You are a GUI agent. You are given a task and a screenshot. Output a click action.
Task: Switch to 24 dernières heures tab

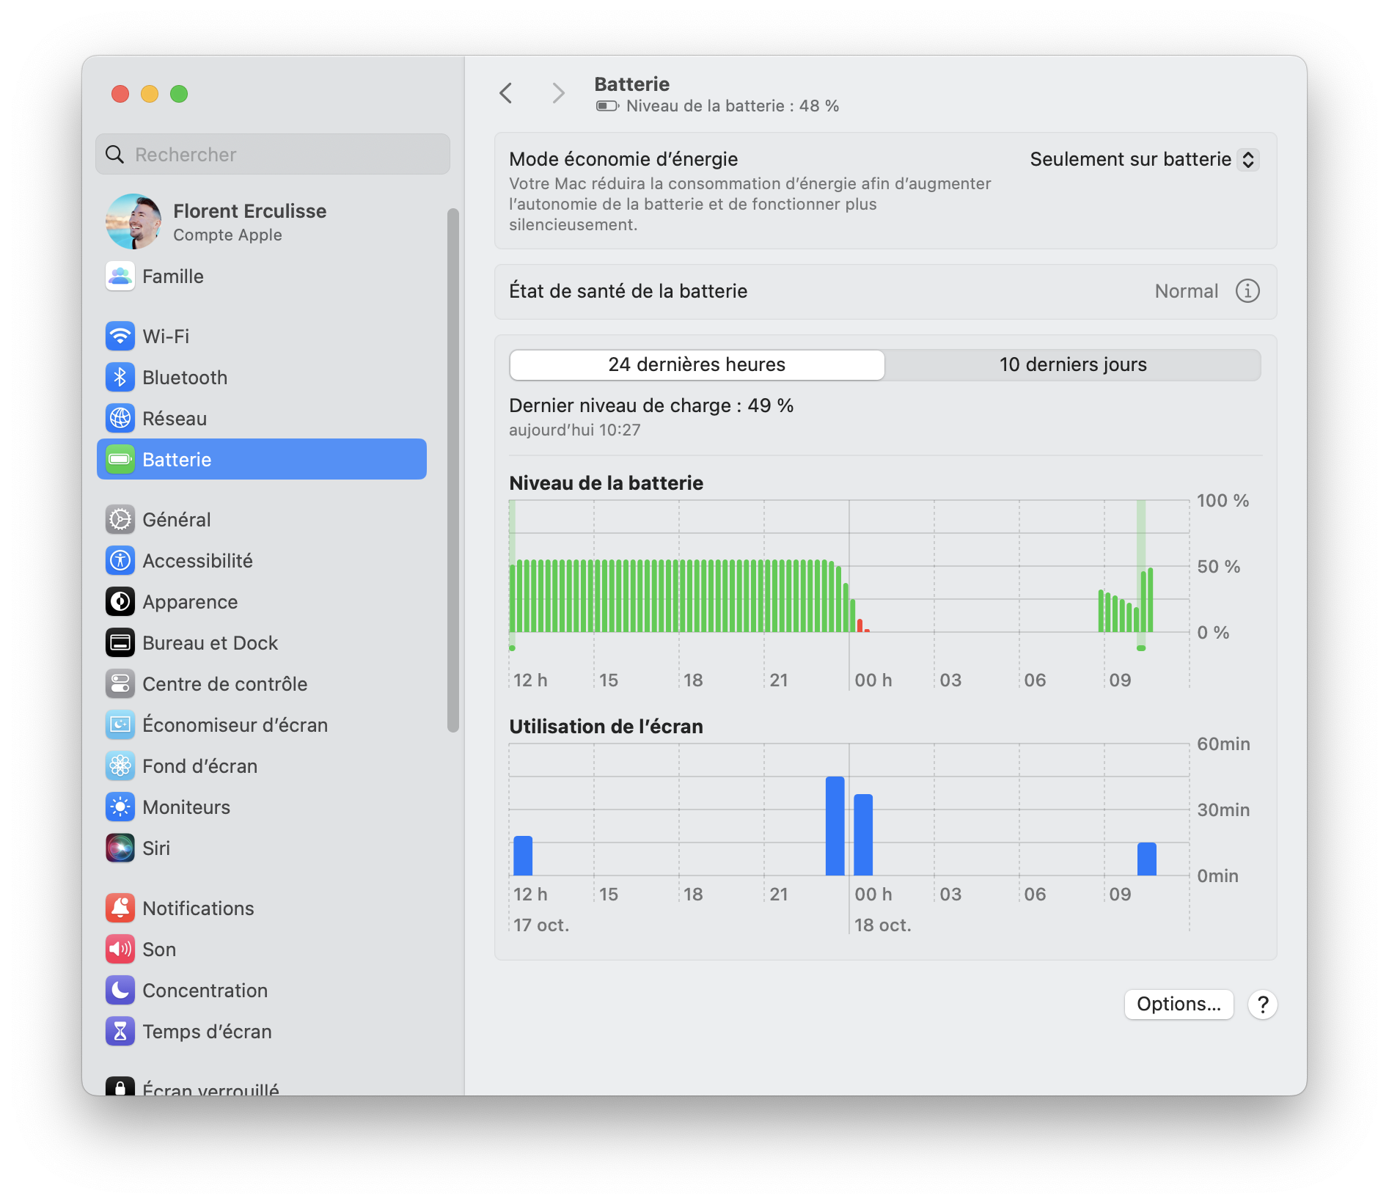[x=697, y=365]
